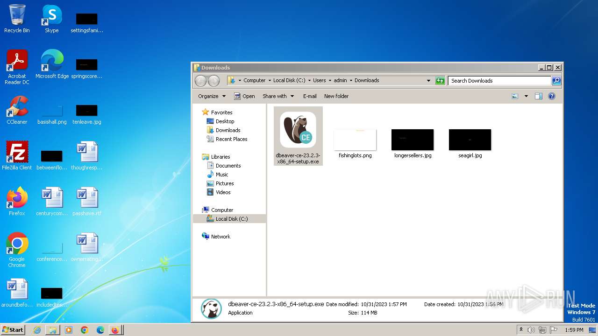The width and height of the screenshot is (598, 336).
Task: Select fishinglots.png thumbnail
Action: [355, 144]
